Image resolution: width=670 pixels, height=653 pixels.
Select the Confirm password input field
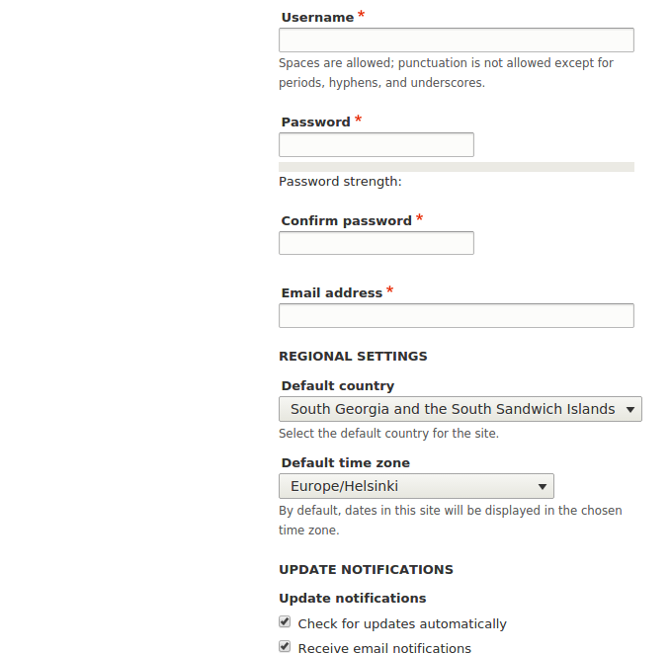point(377,243)
